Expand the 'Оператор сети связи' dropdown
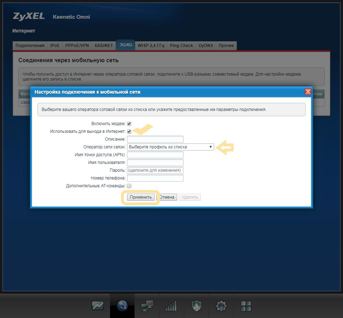The width and height of the screenshot is (343, 318). [170, 147]
